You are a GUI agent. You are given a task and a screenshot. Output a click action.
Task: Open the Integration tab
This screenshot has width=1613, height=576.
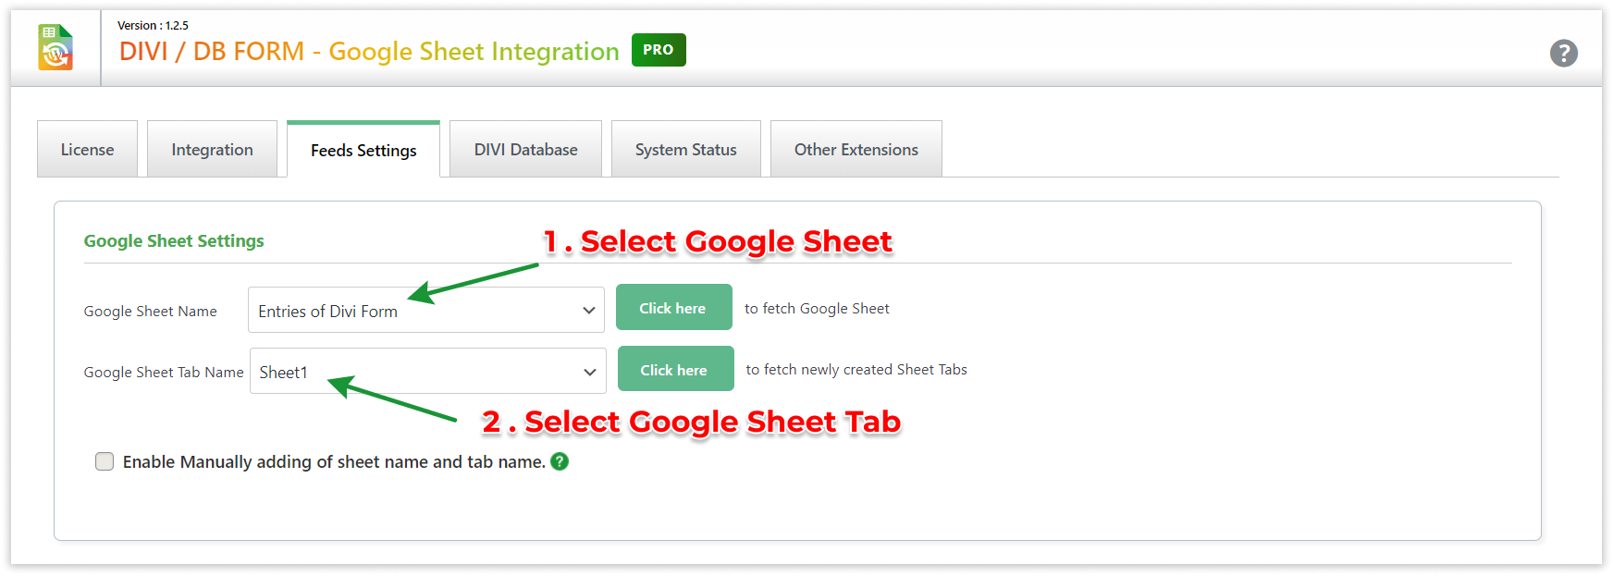(x=212, y=150)
